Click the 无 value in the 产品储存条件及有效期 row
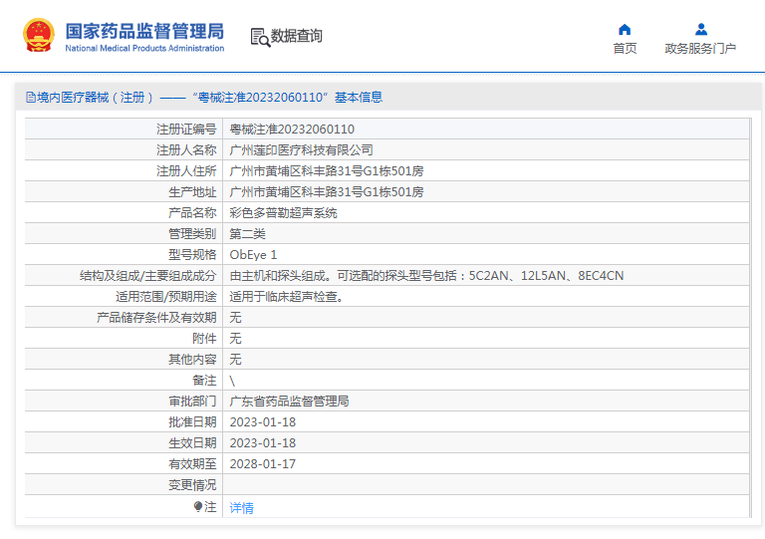 [x=235, y=318]
